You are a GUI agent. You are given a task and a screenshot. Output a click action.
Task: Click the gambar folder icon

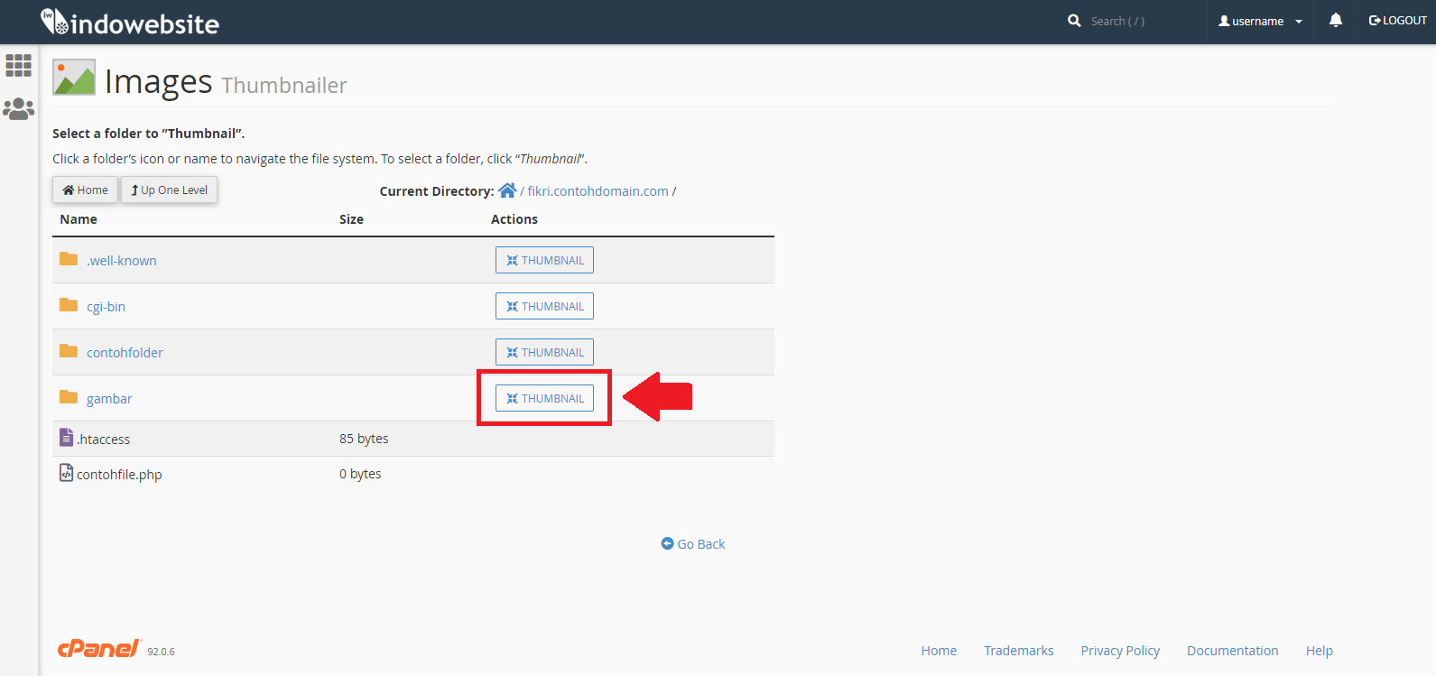(x=69, y=397)
